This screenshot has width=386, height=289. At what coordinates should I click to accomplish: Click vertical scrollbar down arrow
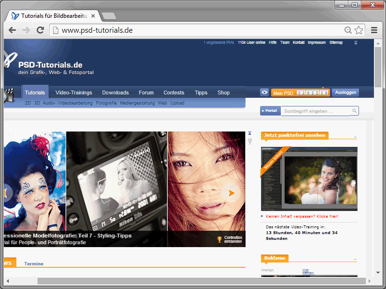pos(378,273)
